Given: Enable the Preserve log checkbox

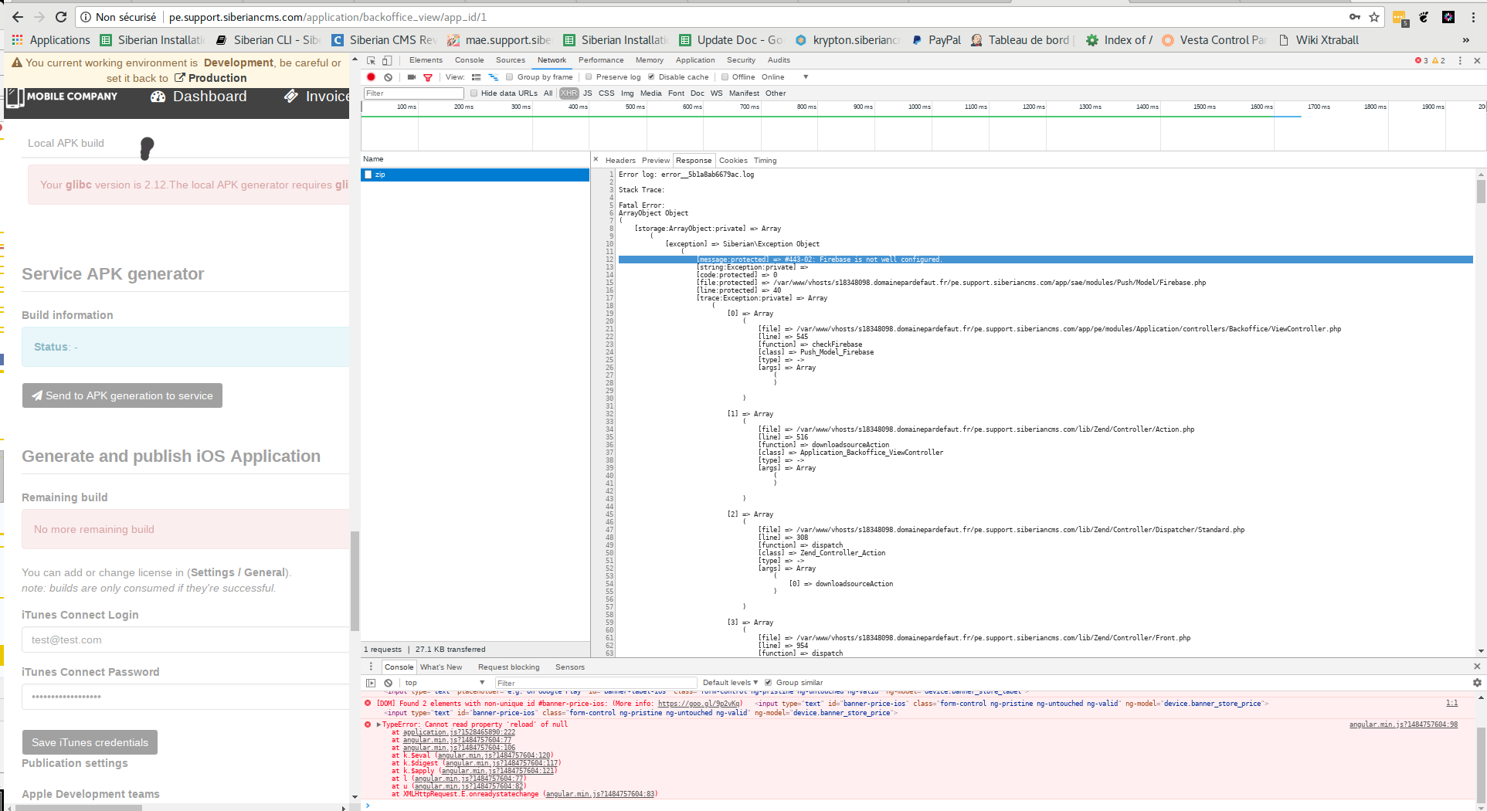Looking at the screenshot, I should pos(589,77).
